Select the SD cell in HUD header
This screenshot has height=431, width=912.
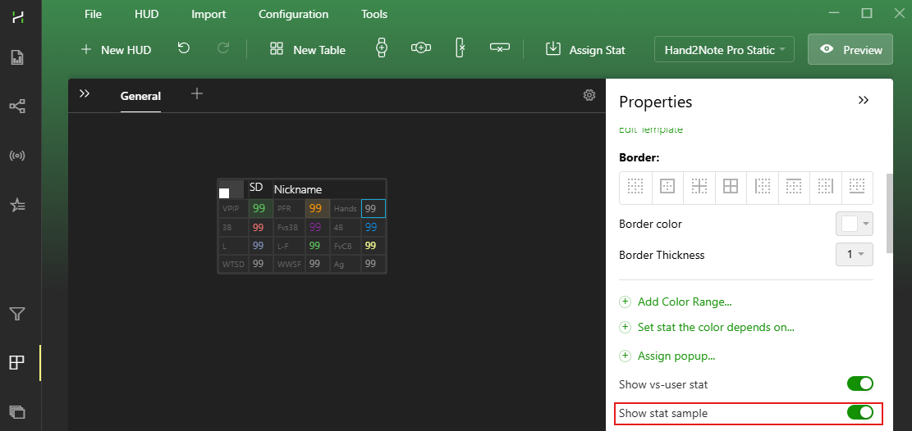point(260,189)
